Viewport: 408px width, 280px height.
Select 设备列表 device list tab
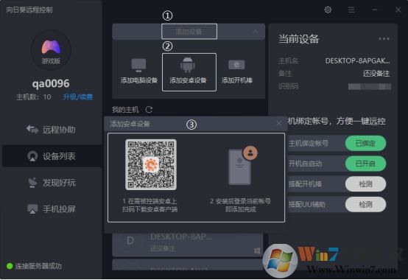pos(52,156)
